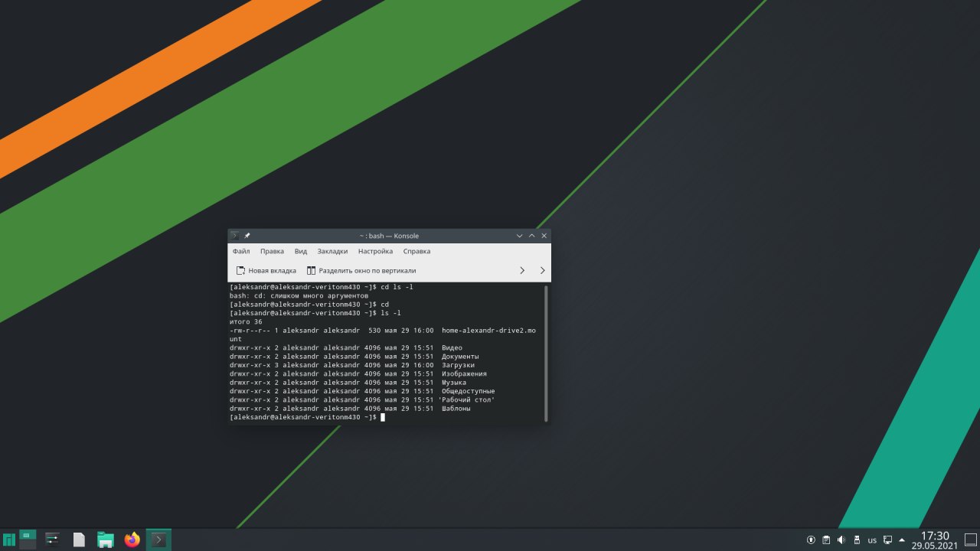Open the Правка menu
The width and height of the screenshot is (980, 551).
coord(272,251)
